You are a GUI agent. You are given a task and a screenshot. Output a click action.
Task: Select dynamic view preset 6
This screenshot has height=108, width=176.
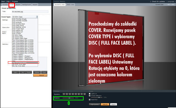(79, 94)
